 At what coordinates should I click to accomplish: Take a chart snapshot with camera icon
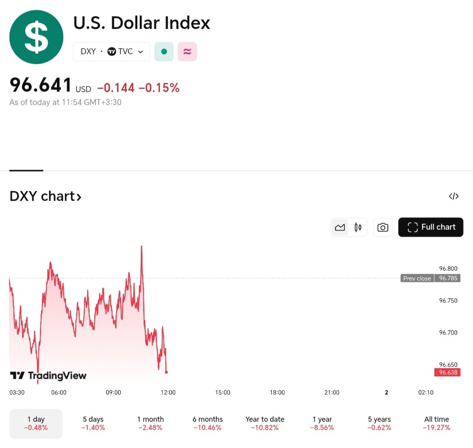[383, 227]
